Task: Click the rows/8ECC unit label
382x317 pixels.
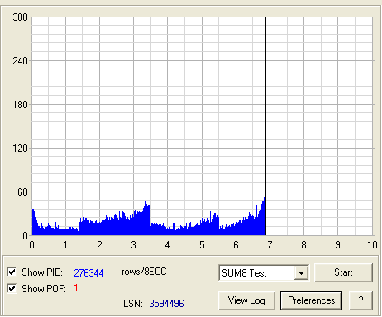Action: pyautogui.click(x=144, y=272)
